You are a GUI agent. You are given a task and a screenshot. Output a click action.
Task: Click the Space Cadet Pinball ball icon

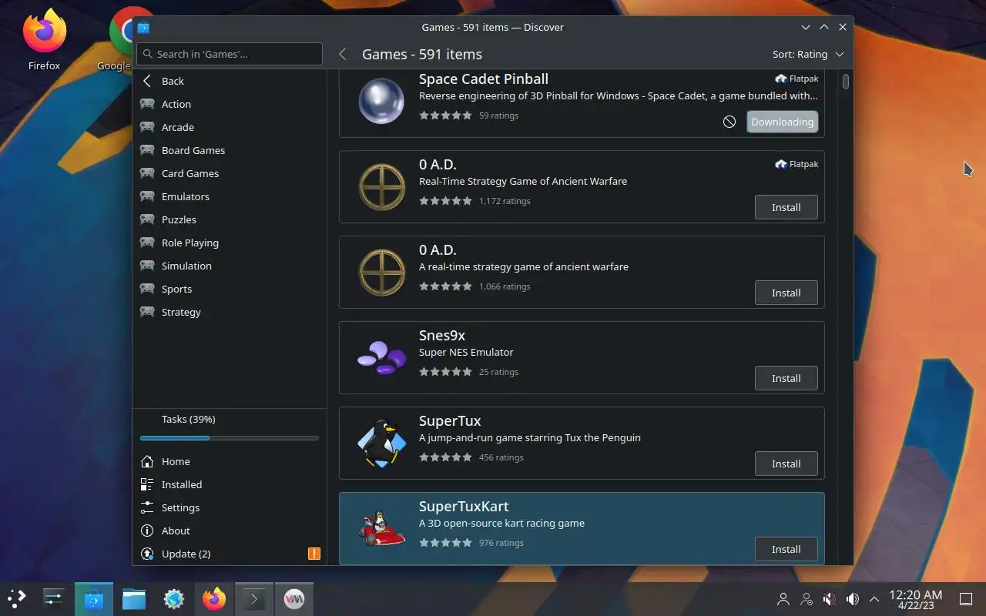381,101
